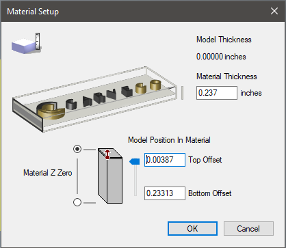Screen dimensions: 286x248
Task: Focus the Material Thickness input field
Action: (x=217, y=93)
